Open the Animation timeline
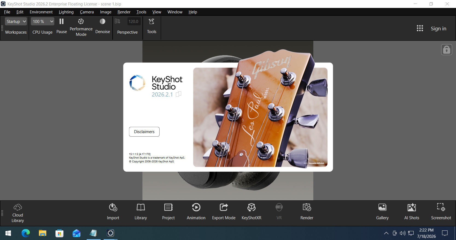This screenshot has width=456, height=240. pos(196,212)
